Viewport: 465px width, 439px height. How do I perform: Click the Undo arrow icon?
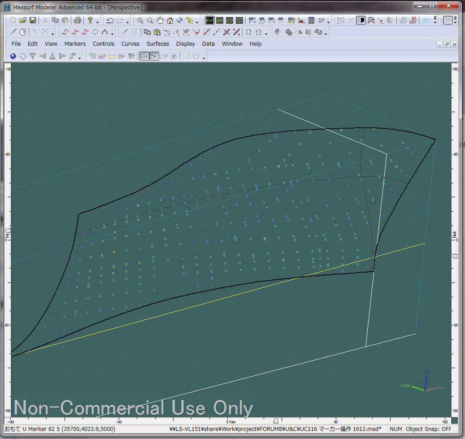click(110, 21)
